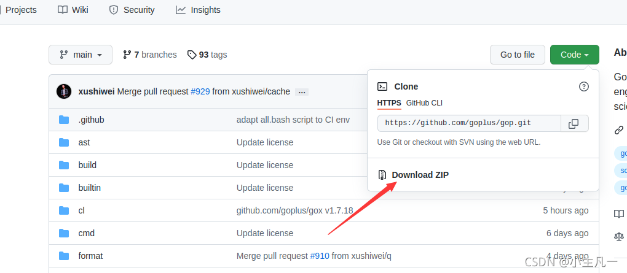Open the cl folder

(x=82, y=210)
